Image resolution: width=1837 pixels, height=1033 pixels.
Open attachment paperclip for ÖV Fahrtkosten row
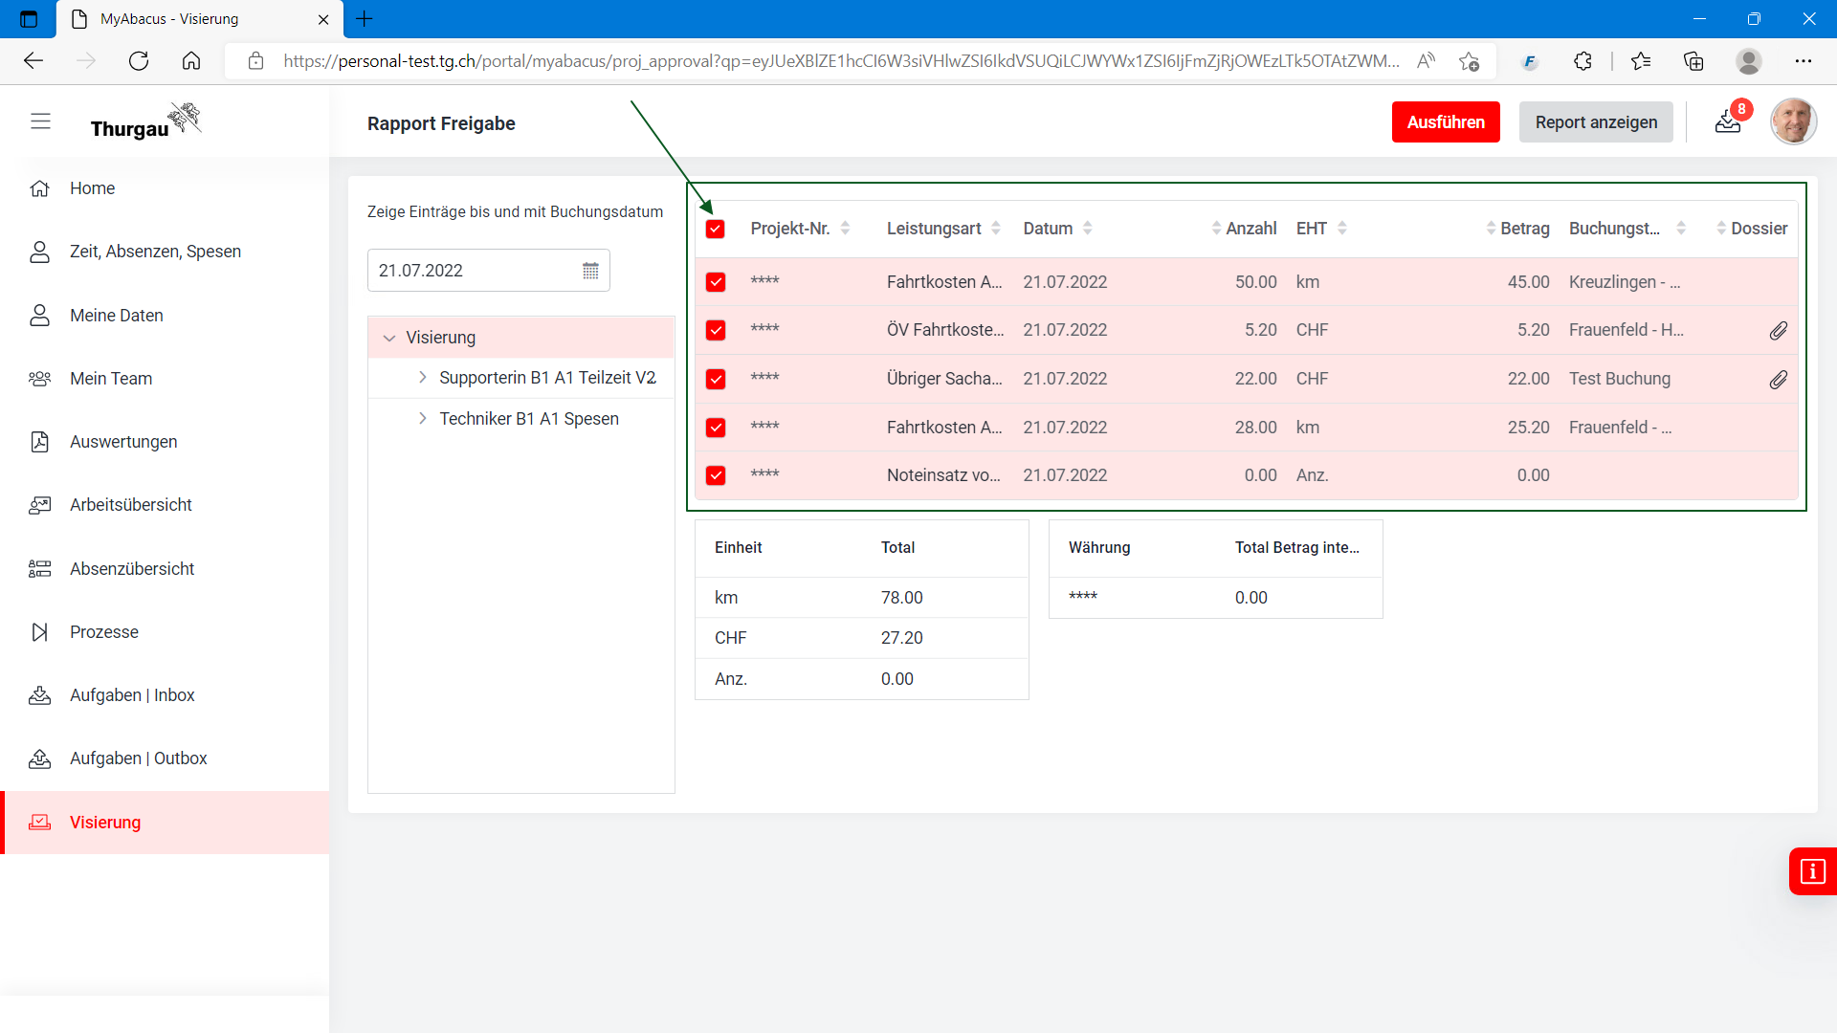tap(1778, 331)
